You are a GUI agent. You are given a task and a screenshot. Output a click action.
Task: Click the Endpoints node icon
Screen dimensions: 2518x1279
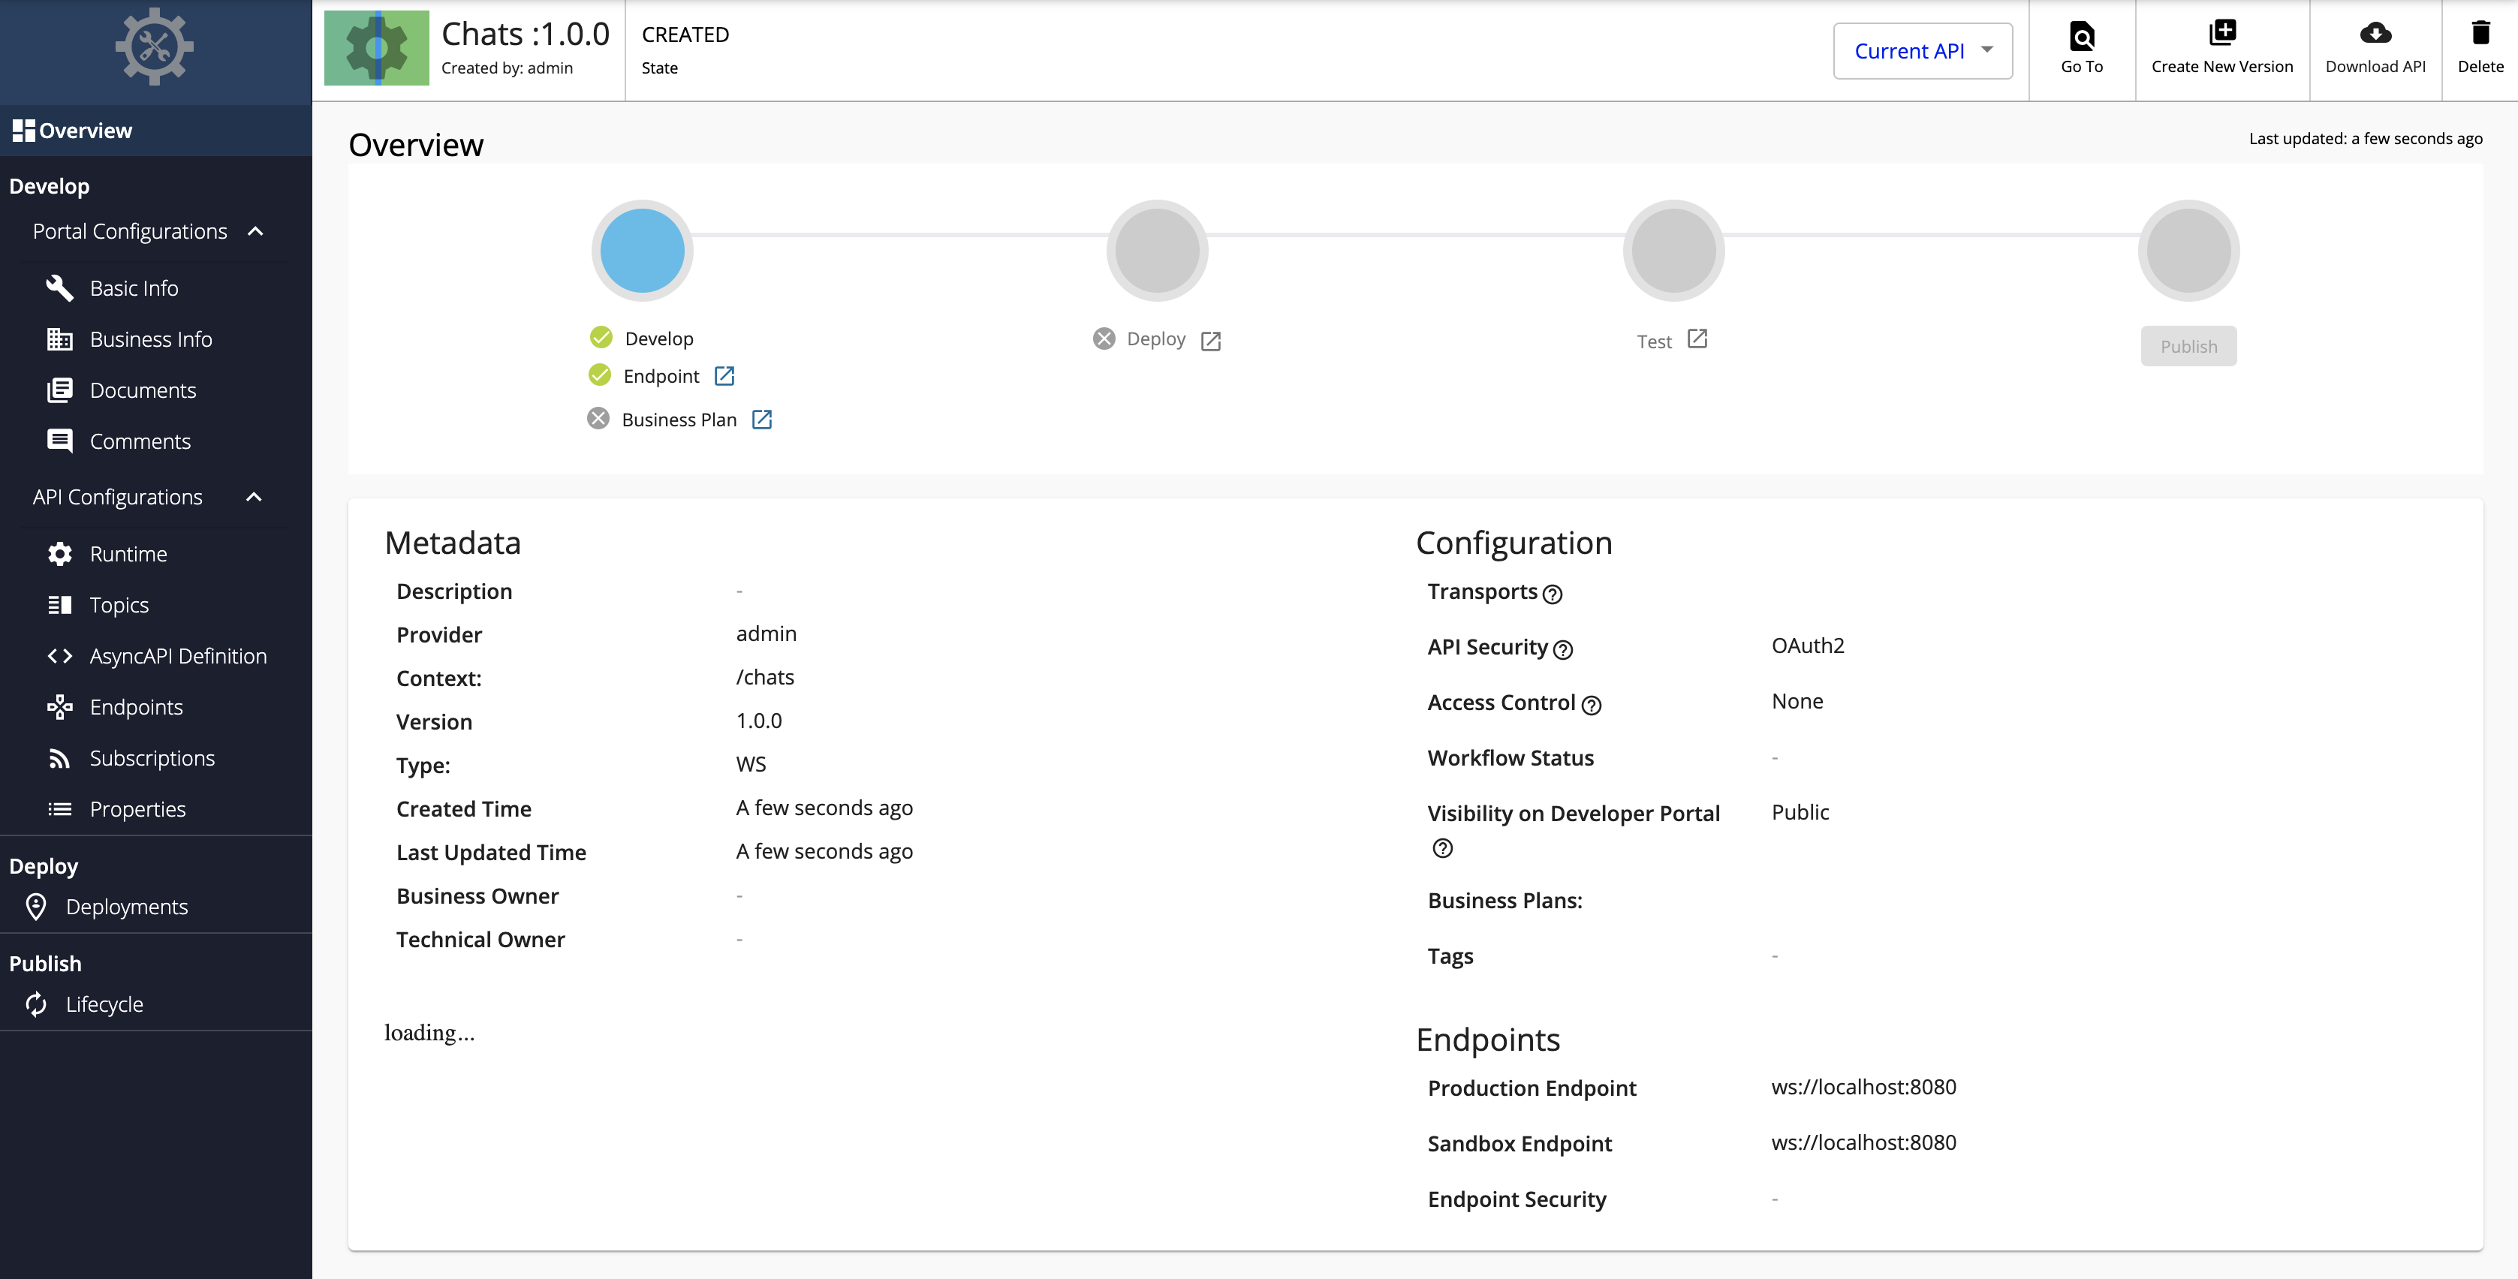(x=59, y=706)
